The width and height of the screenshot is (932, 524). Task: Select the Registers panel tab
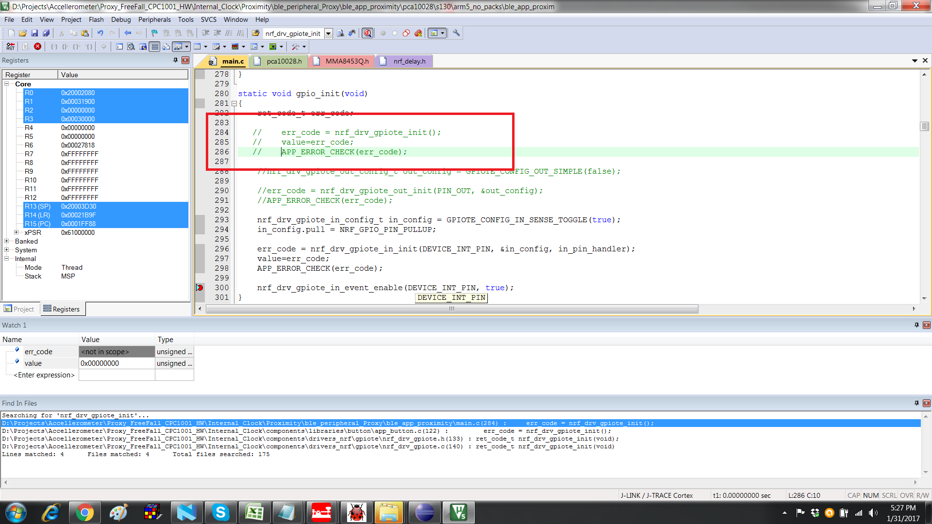pos(62,309)
